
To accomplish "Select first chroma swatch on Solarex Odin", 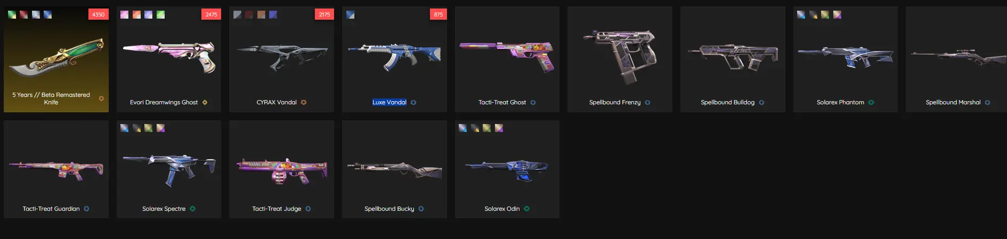I will (x=462, y=128).
